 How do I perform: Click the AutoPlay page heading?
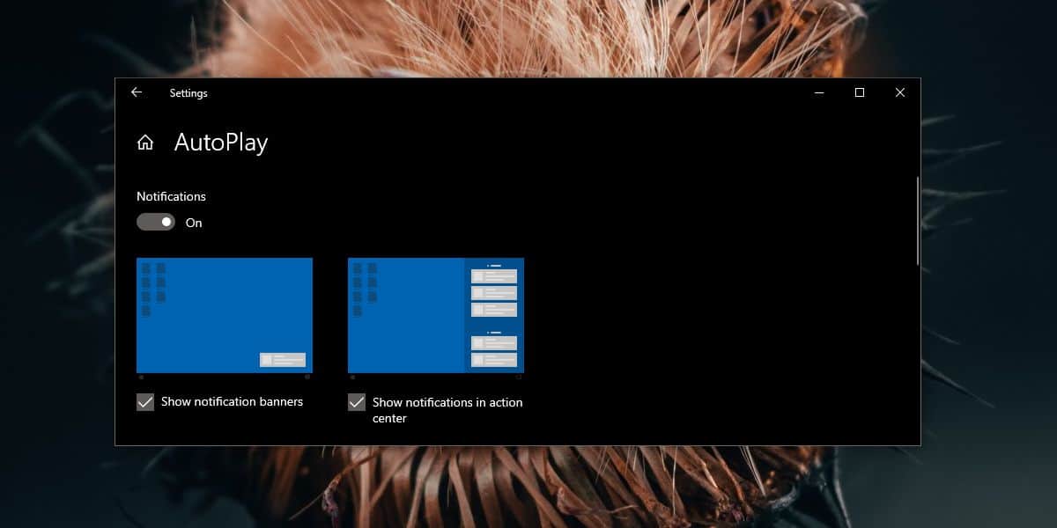click(221, 143)
